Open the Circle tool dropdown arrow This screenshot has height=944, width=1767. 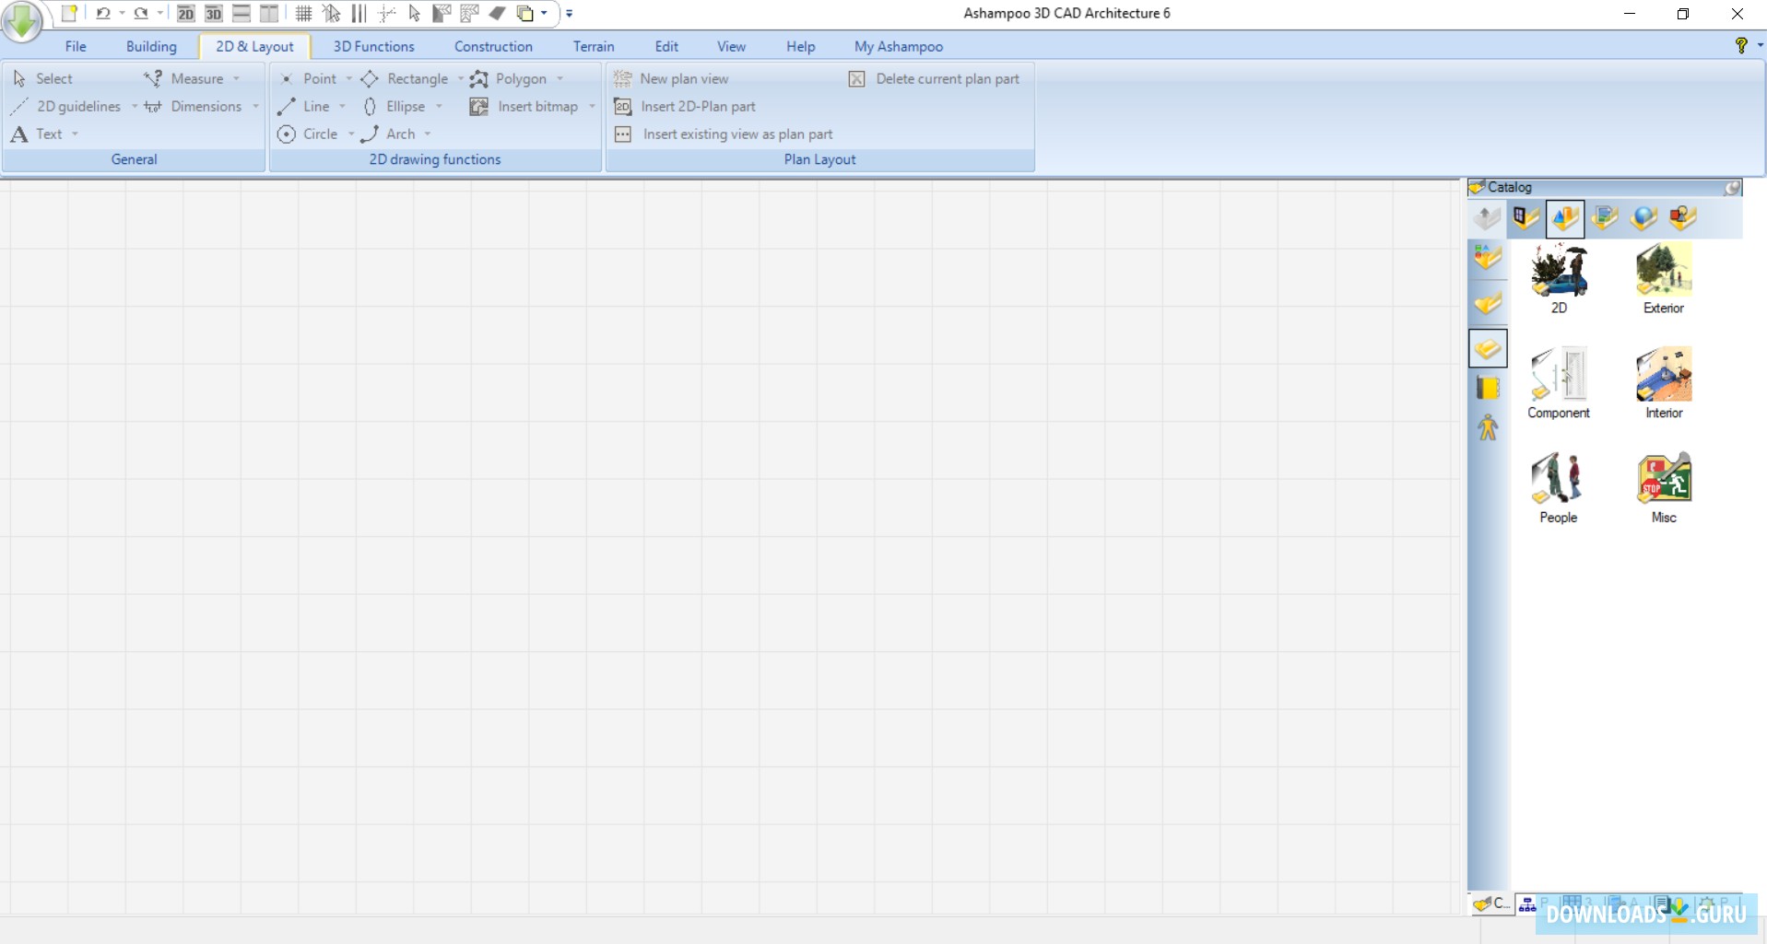pos(350,134)
